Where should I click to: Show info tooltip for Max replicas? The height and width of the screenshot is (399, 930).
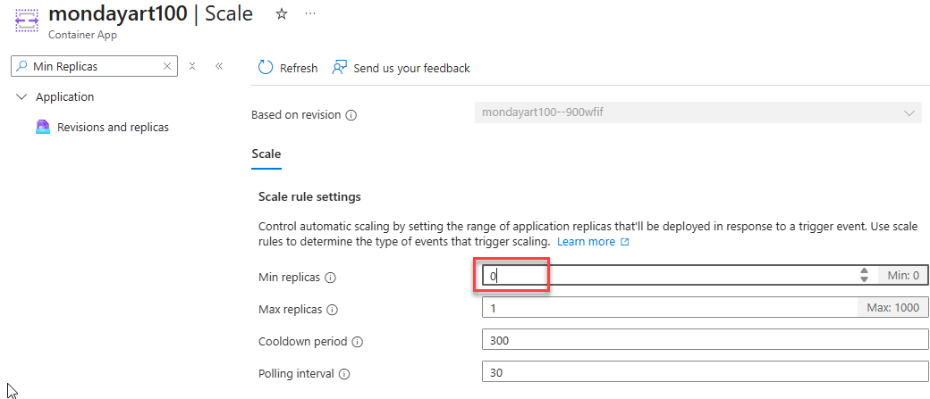coord(333,309)
